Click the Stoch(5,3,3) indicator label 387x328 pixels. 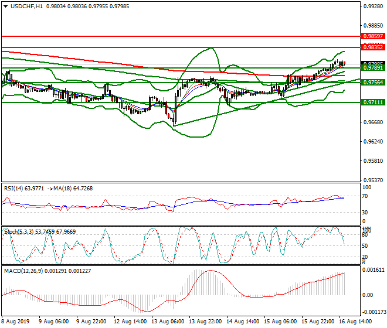(x=19, y=232)
